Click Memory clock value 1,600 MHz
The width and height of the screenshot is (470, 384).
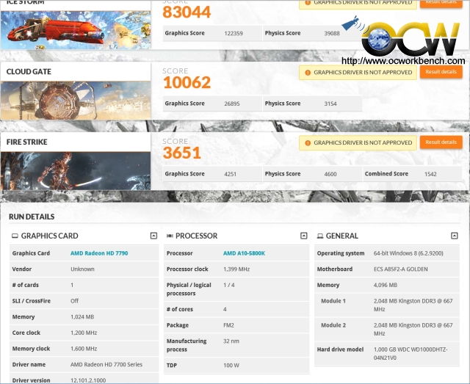(84, 349)
